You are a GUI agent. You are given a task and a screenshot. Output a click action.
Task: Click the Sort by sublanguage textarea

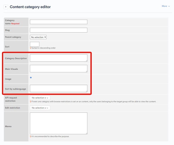tap(59, 89)
